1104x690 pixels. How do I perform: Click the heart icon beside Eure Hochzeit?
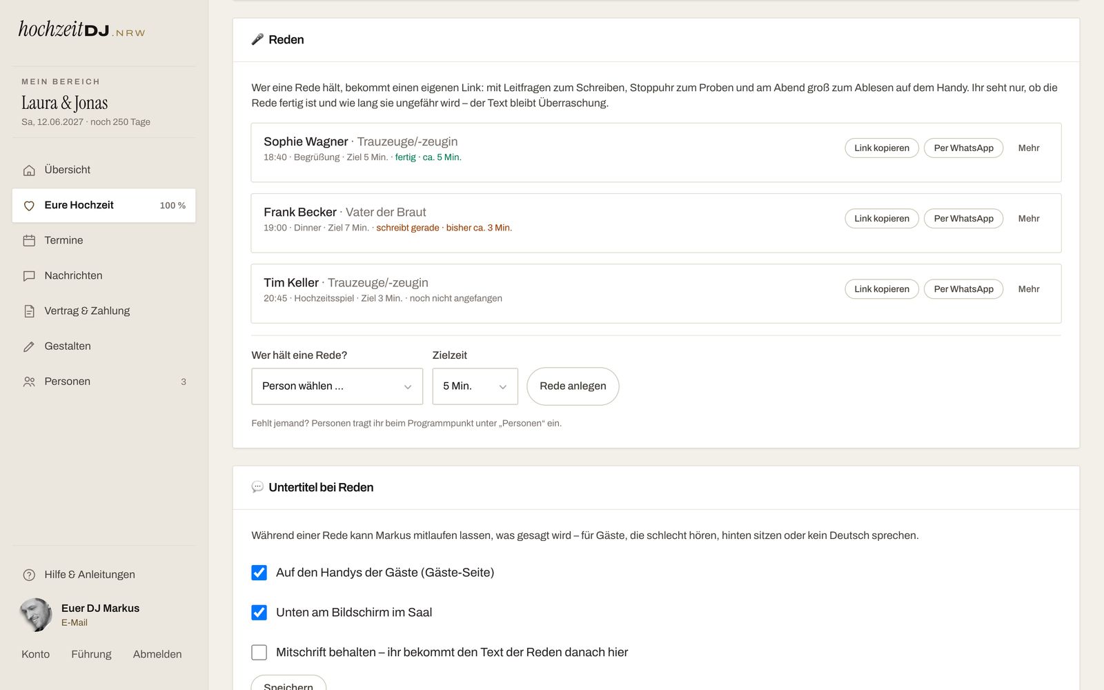(29, 206)
